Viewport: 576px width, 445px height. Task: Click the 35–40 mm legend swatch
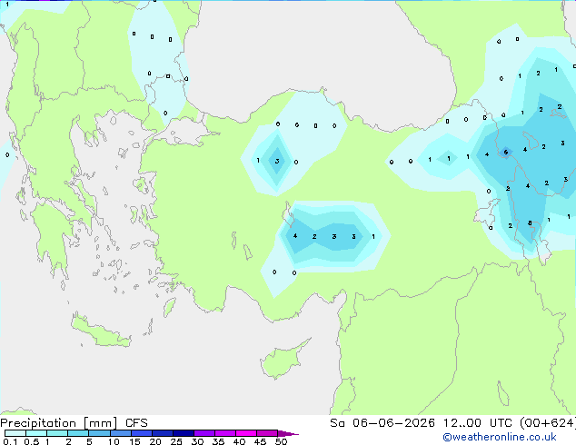click(225, 433)
